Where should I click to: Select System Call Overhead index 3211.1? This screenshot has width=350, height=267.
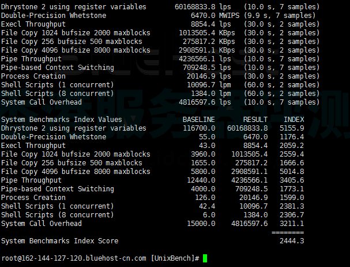point(292,223)
